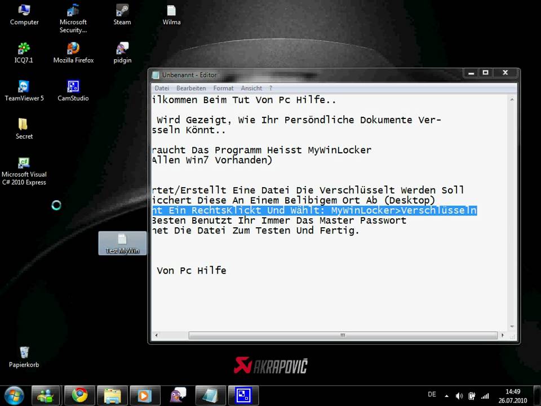This screenshot has height=406, width=541.
Task: Click the line ending 'Testen Und Fertig.'
Action: coord(256,230)
